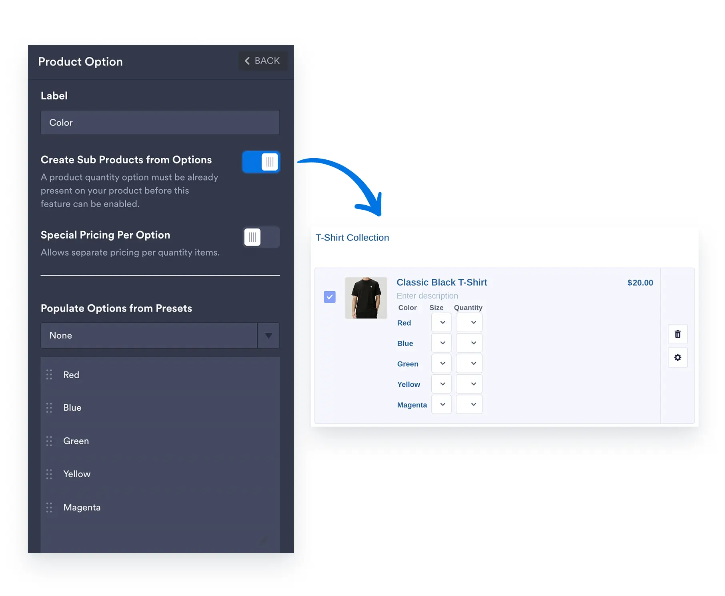Uncheck the Classic Black T-Shirt checkbox
This screenshot has width=725, height=596.
point(330,297)
